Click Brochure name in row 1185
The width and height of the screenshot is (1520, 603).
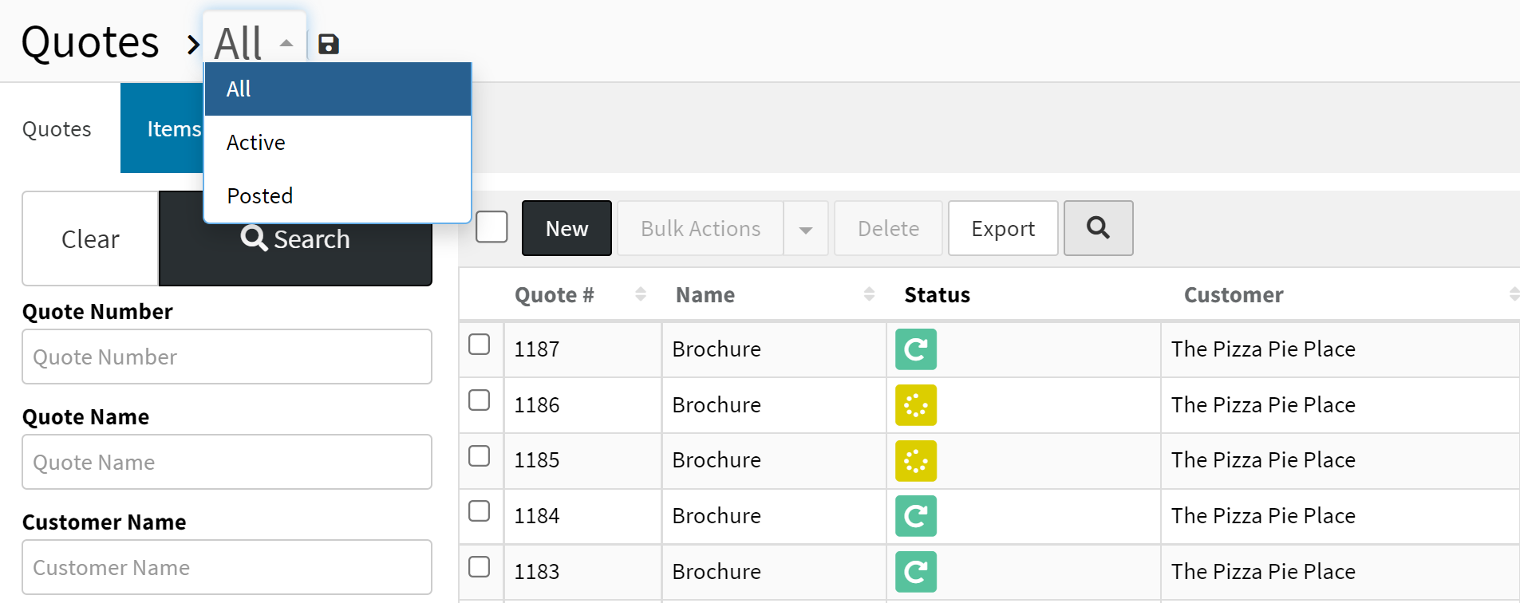click(717, 460)
